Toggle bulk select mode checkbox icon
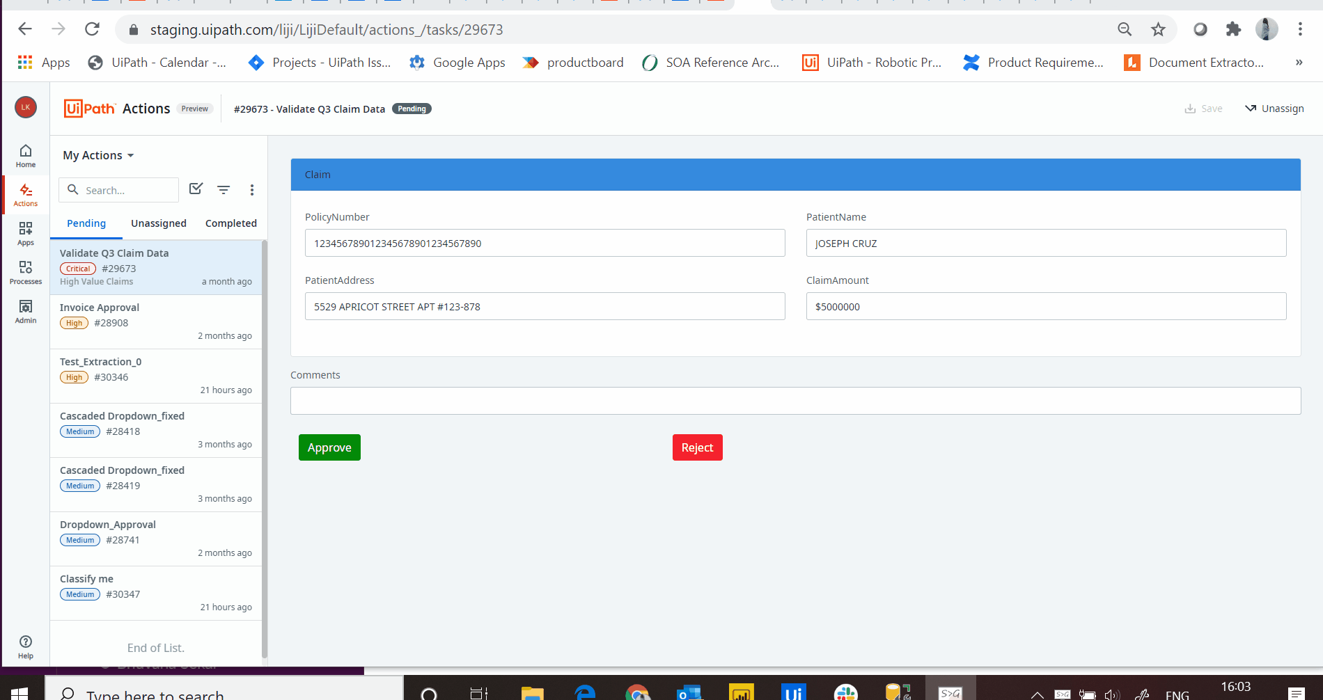 [x=196, y=189]
